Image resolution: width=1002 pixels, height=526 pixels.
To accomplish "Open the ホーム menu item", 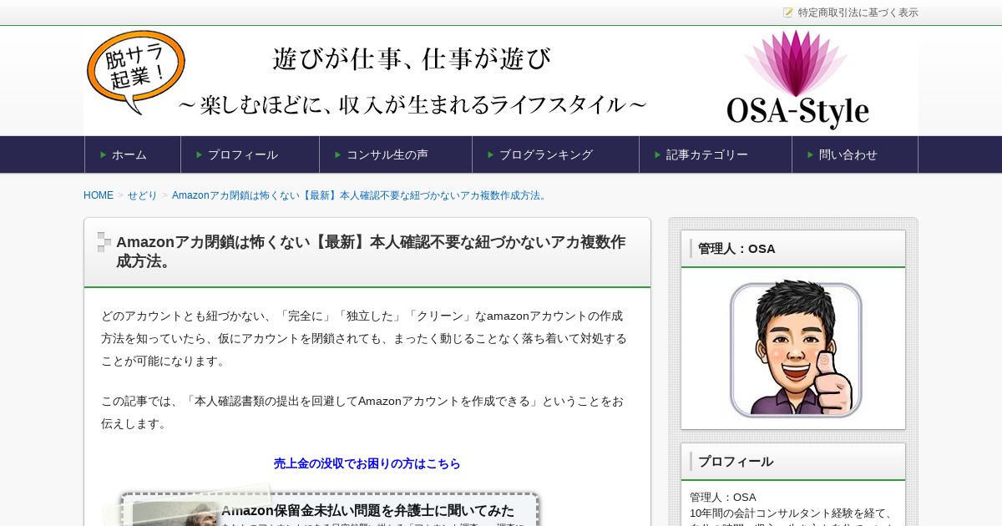I will coord(133,154).
